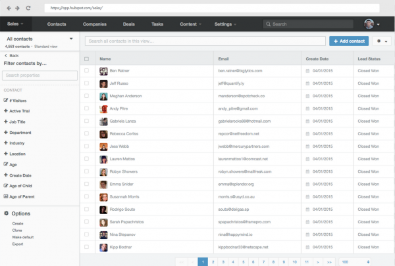Click the magnifier icon in top search
The height and width of the screenshot is (266, 395).
point(269,24)
